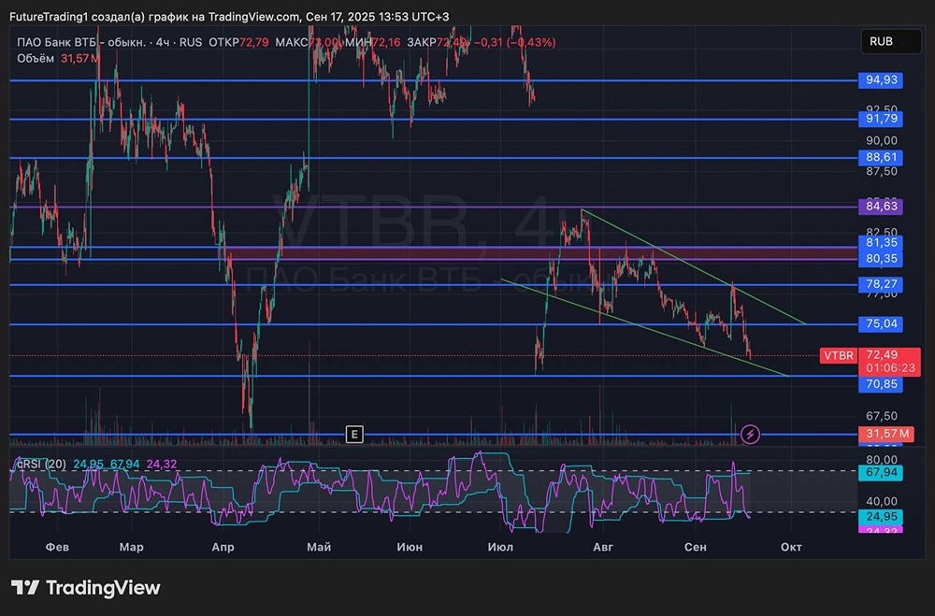Click the red VTBR ticker tag
The width and height of the screenshot is (935, 616).
click(x=839, y=355)
